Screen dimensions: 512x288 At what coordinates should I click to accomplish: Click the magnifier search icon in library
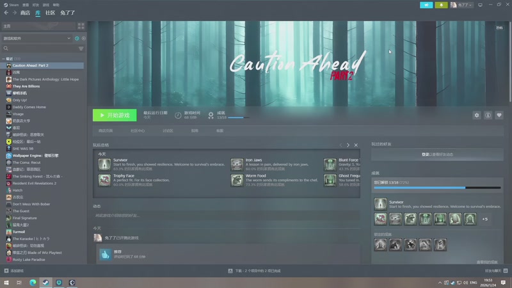(x=6, y=49)
